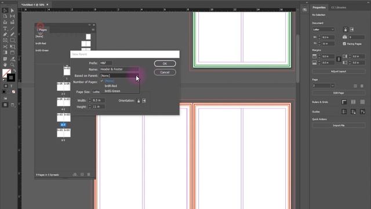Open the Page Size dropdown in dialog
This screenshot has height=209, width=371.
click(x=96, y=92)
